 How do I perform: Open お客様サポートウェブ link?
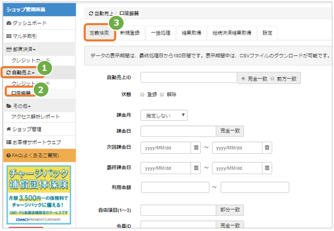click(39, 142)
